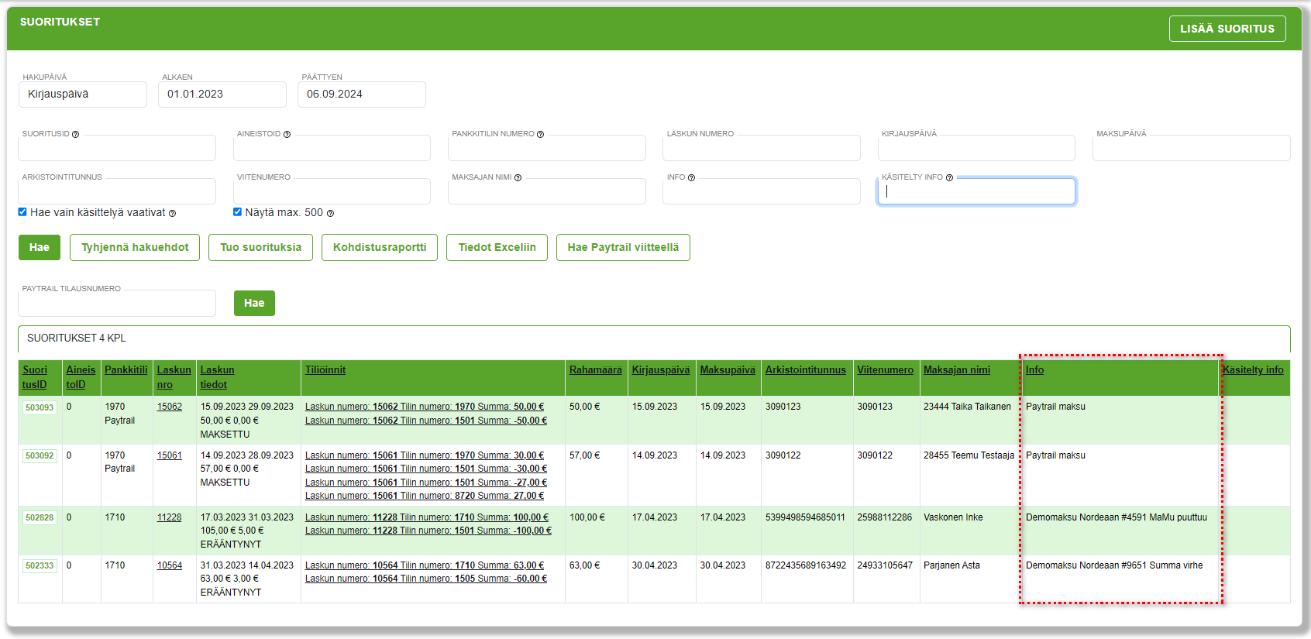Sort by Rahamäärä column header
Viewport: 1311px width, 639px height.
pos(596,370)
